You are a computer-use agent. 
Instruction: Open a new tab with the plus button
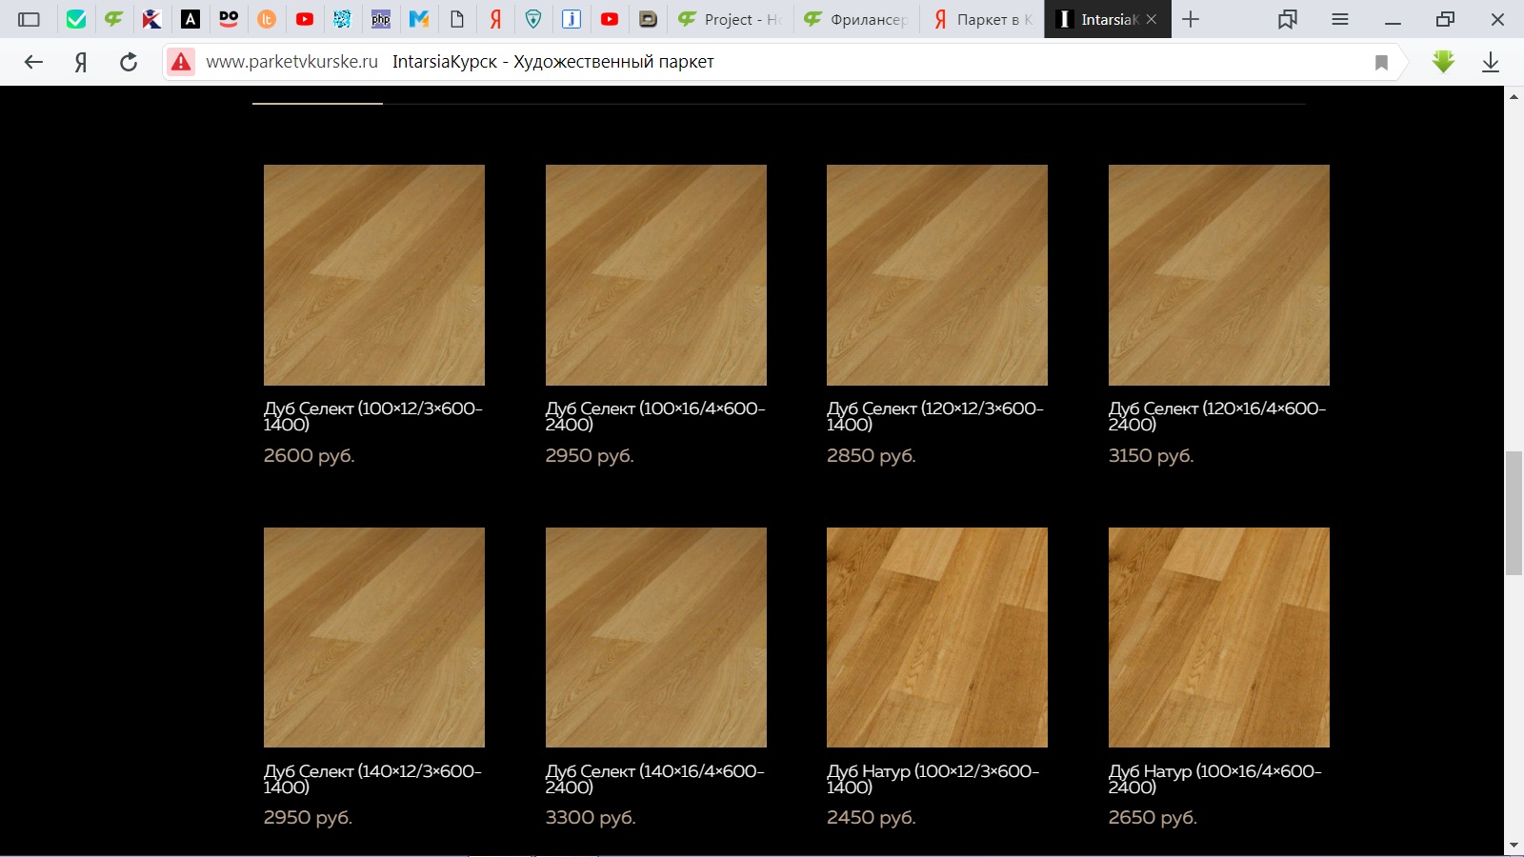point(1191,19)
